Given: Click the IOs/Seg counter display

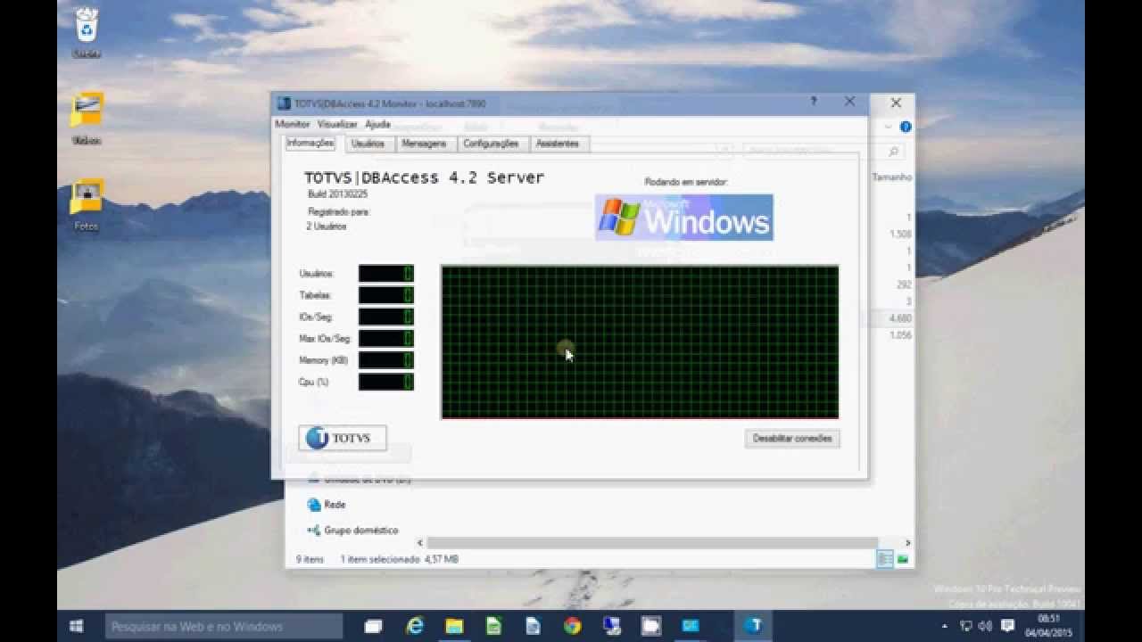Looking at the screenshot, I should click(386, 317).
